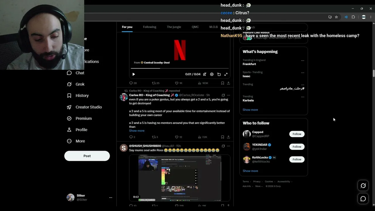Open picture-in-picture for the Netflix video

[x=219, y=74]
